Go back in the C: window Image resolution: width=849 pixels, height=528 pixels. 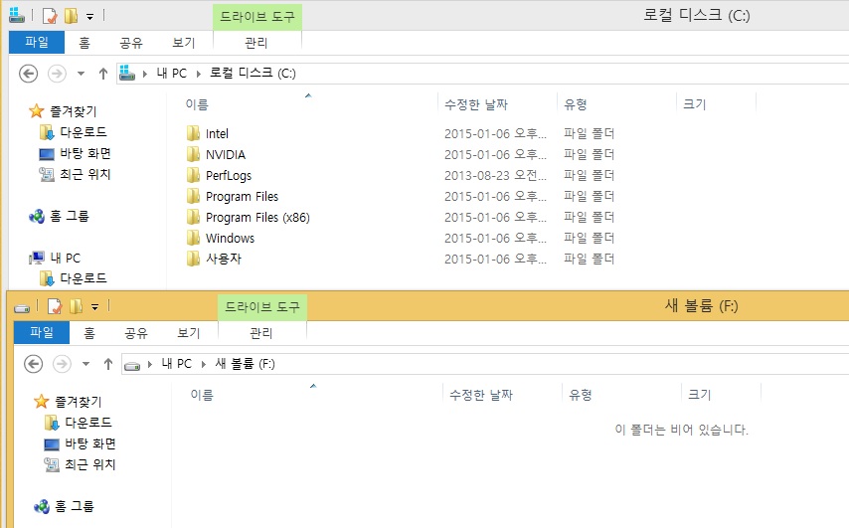(28, 74)
